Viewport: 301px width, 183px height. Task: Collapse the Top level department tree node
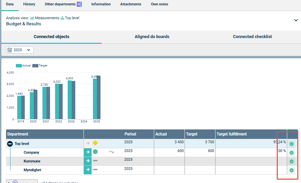click(10, 144)
